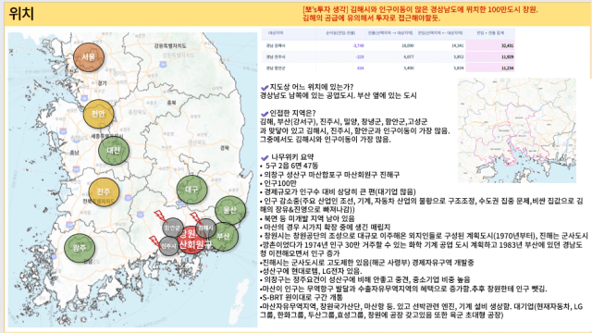592x333 pixels.
Task: Click the 전입 + 전출 합계 column header
Action: [490, 33]
